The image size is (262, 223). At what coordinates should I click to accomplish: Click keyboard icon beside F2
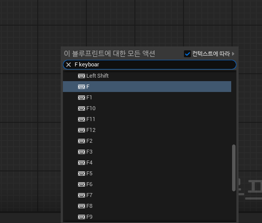82,141
